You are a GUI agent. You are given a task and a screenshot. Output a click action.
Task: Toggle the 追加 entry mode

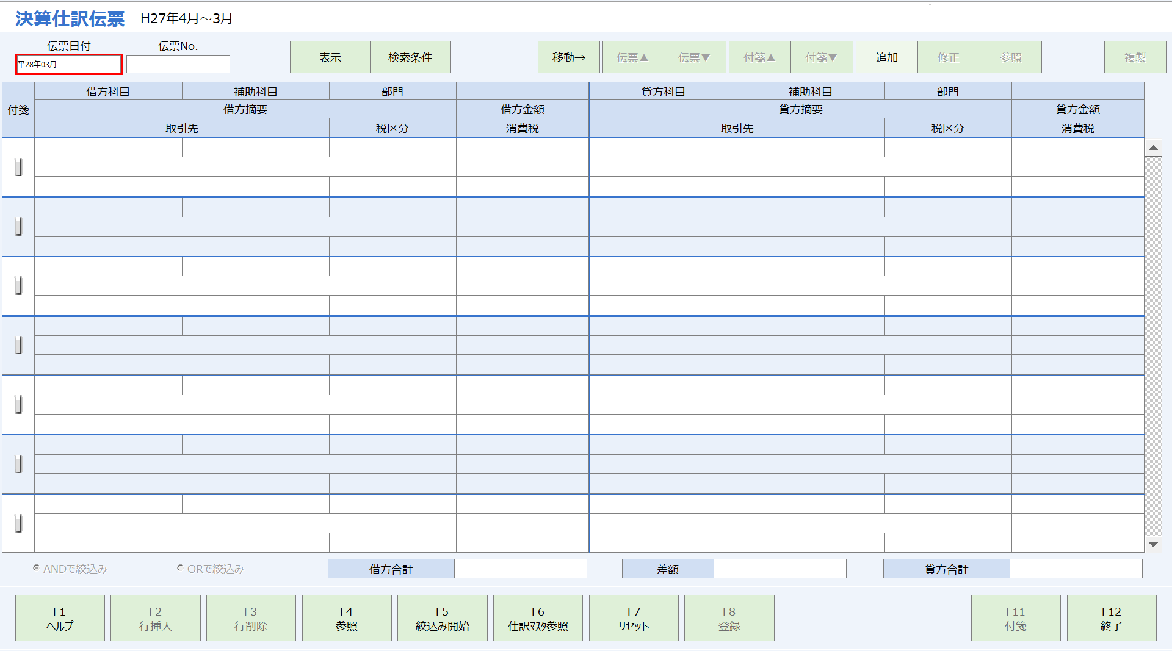click(886, 57)
